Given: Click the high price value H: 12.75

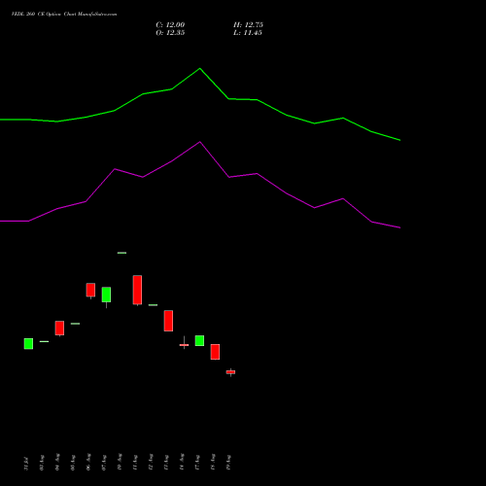Looking at the screenshot, I should [x=248, y=25].
